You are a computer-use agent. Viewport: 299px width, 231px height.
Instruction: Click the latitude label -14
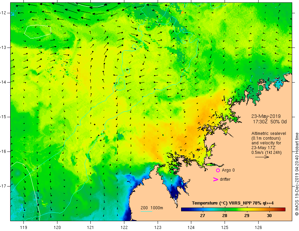[3, 82]
